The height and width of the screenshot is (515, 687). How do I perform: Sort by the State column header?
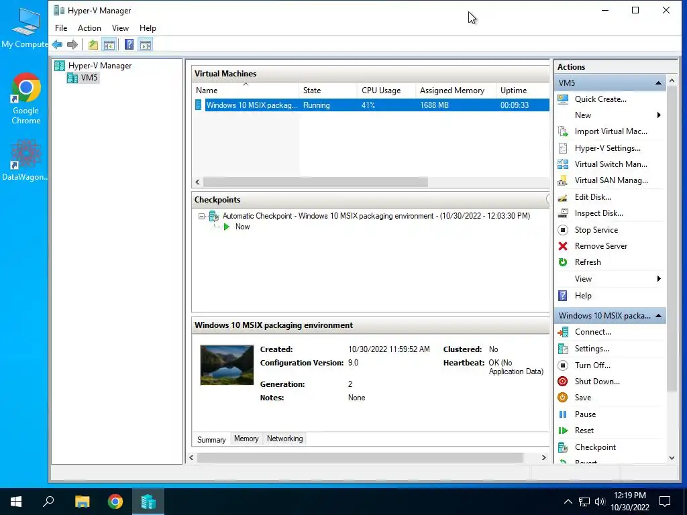327,91
